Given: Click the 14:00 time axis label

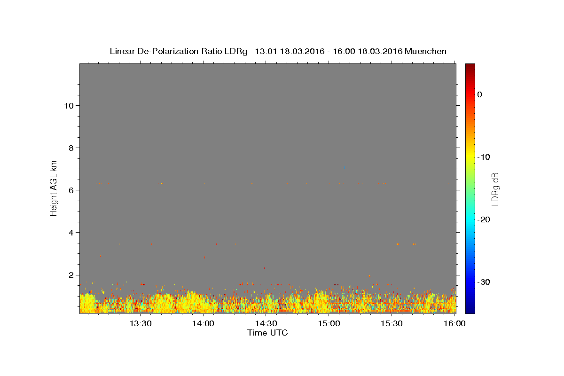Looking at the screenshot, I should pos(203,323).
